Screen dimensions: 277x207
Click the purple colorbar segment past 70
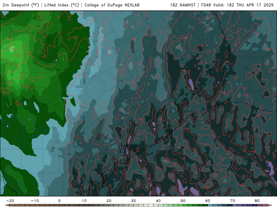pyautogui.click(x=235, y=205)
